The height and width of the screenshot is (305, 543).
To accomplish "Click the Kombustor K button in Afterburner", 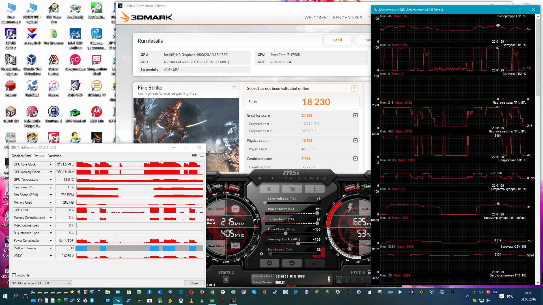I will [269, 189].
